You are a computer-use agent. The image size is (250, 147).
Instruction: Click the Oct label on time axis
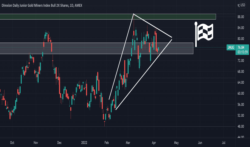(x=12, y=143)
